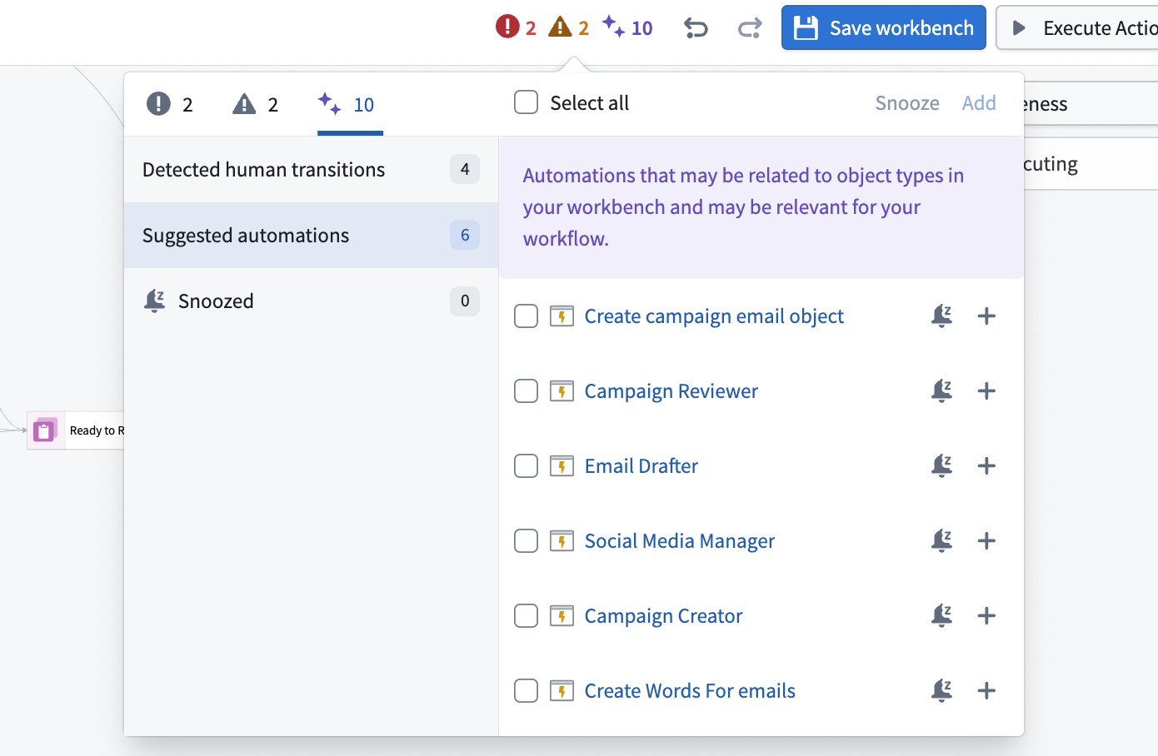Image resolution: width=1158 pixels, height=756 pixels.
Task: Click the undo arrow icon
Action: click(x=696, y=28)
